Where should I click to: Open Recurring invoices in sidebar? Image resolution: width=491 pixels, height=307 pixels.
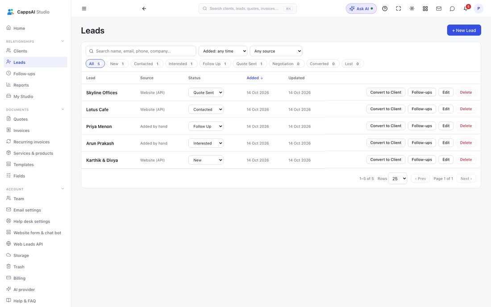coord(35,142)
